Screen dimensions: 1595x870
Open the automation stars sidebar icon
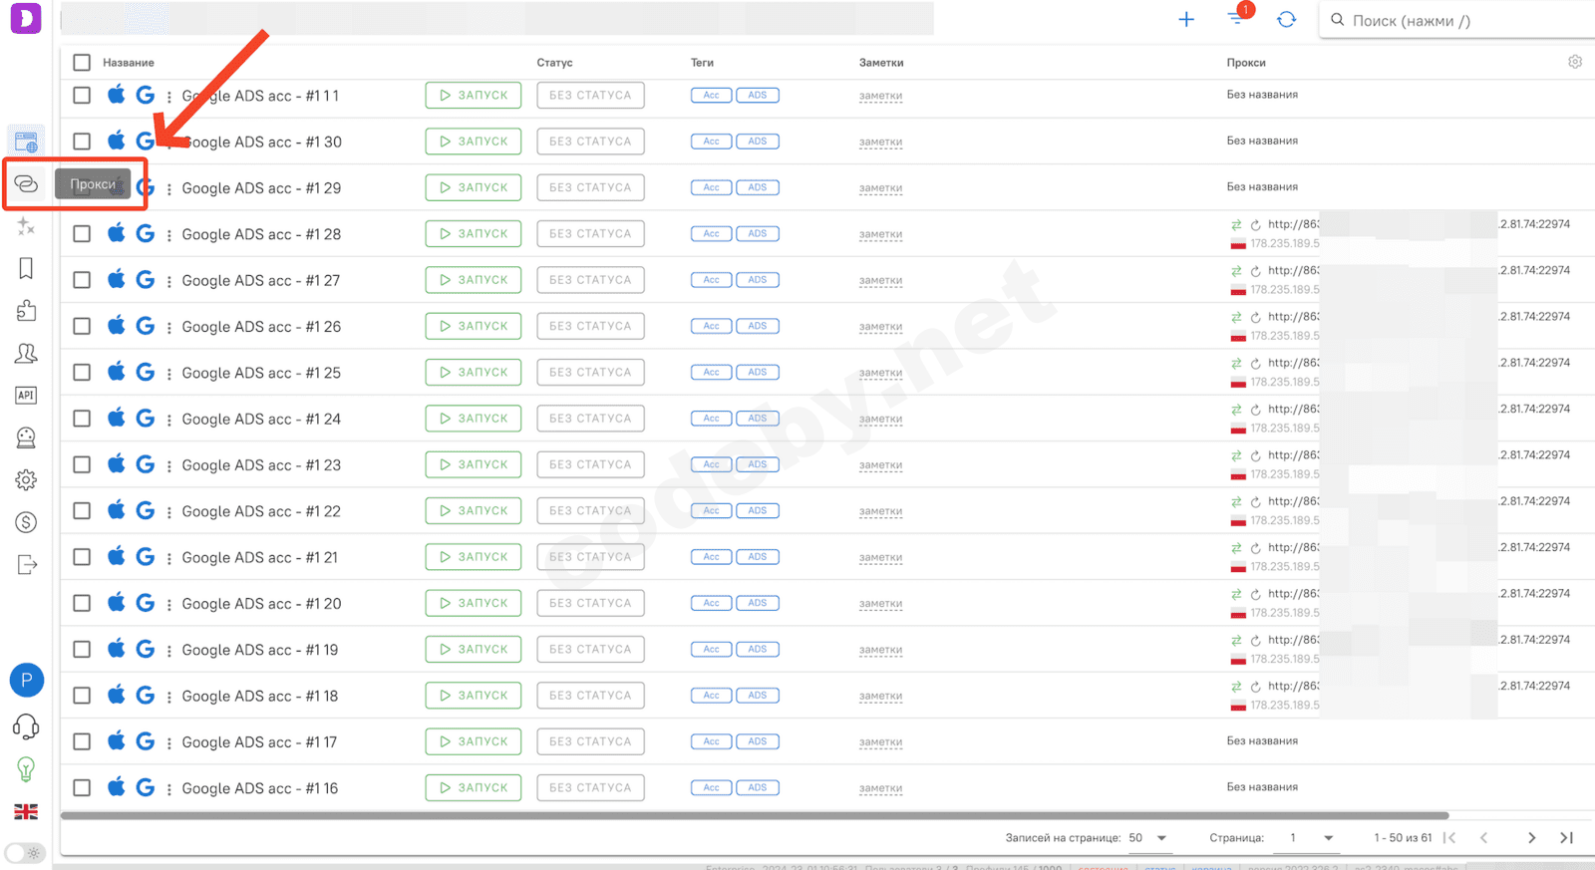(26, 226)
